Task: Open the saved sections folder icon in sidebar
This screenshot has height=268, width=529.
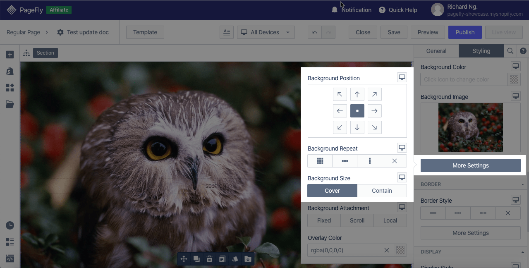Action: [10, 104]
